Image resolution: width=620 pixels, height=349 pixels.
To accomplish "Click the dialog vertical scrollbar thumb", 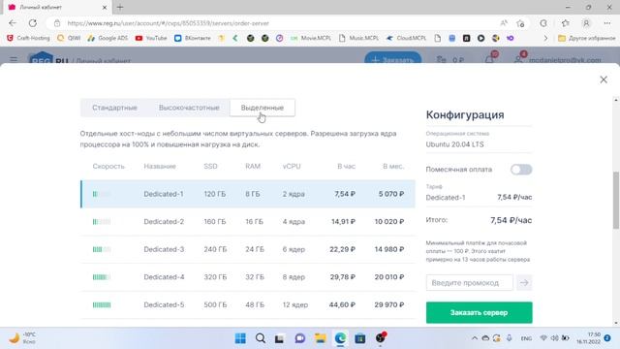I will 616,201.
